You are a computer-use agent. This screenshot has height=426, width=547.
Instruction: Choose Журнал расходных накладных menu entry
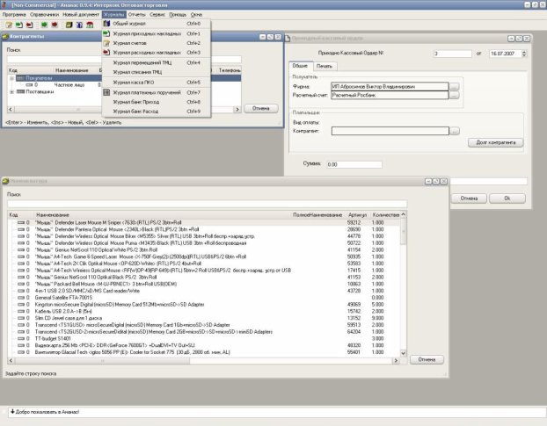(x=157, y=52)
